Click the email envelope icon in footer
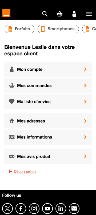Image resolution: width=96 pixels, height=215 pixels. point(74,209)
